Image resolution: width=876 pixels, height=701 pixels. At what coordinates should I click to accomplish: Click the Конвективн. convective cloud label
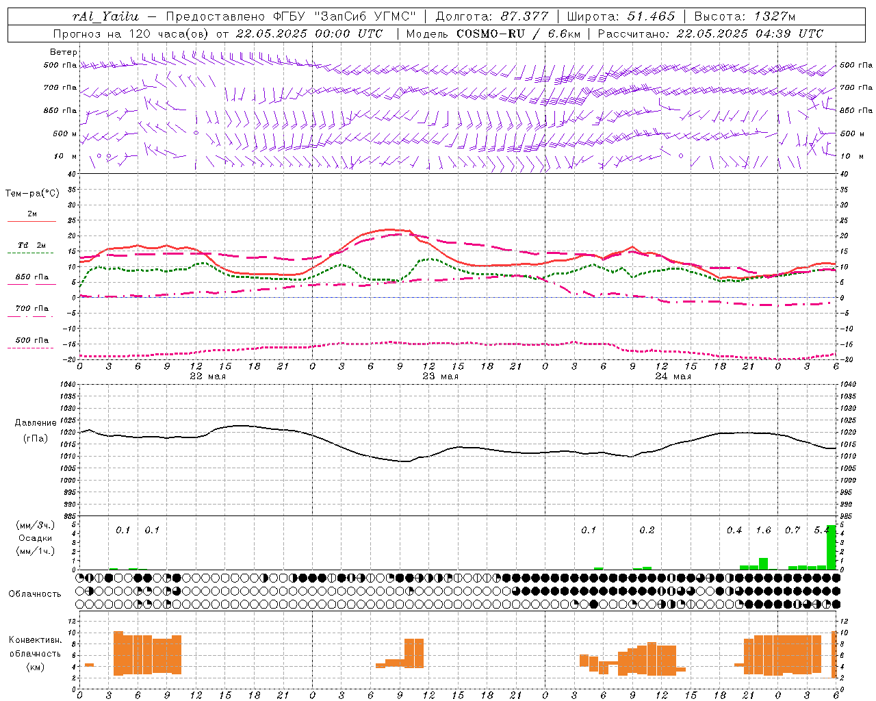[35, 640]
